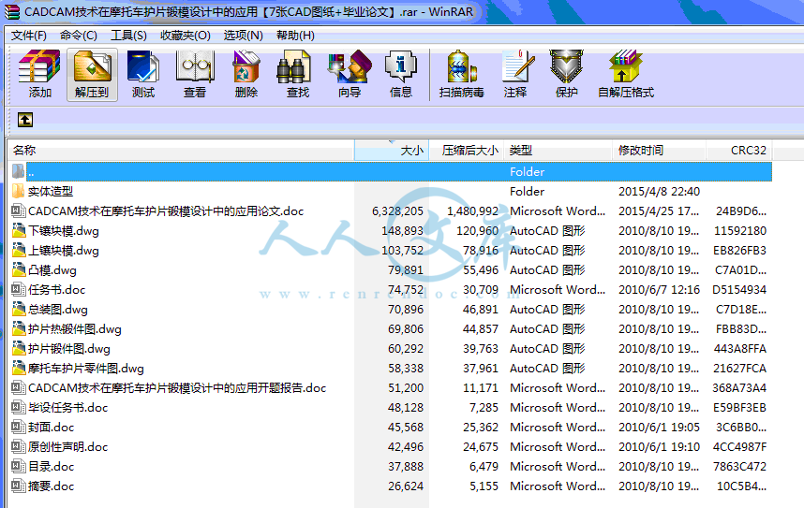This screenshot has height=508, width=804.
Task: Click the 实体造型 folder icon
Action: pyautogui.click(x=19, y=192)
